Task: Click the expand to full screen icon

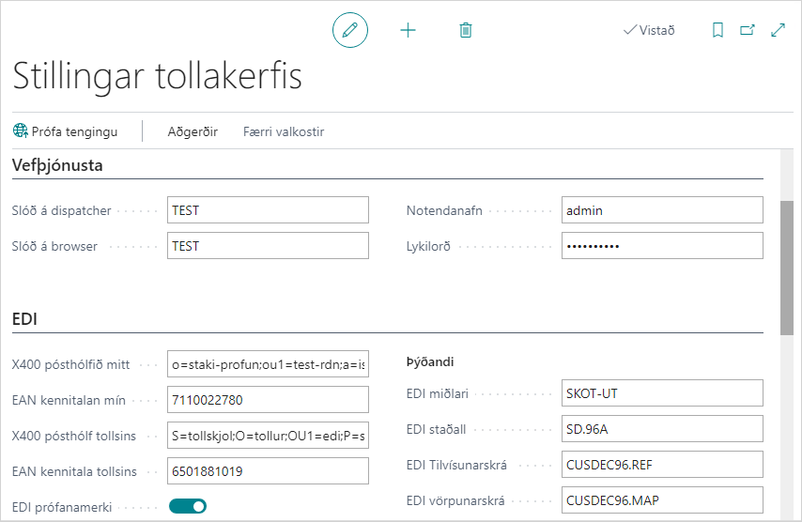Action: coord(778,30)
